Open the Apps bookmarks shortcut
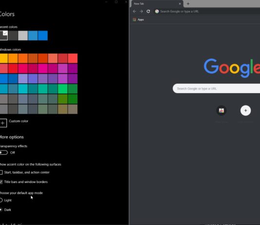This screenshot has height=225, width=260. click(138, 19)
